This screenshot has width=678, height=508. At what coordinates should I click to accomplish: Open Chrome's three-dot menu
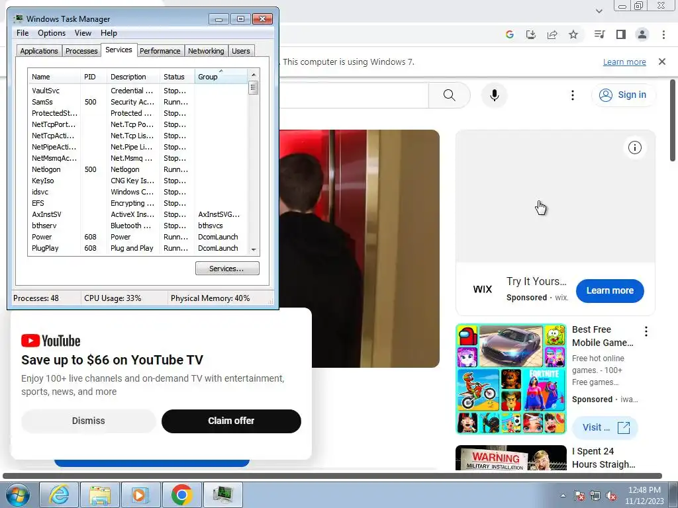(x=663, y=34)
